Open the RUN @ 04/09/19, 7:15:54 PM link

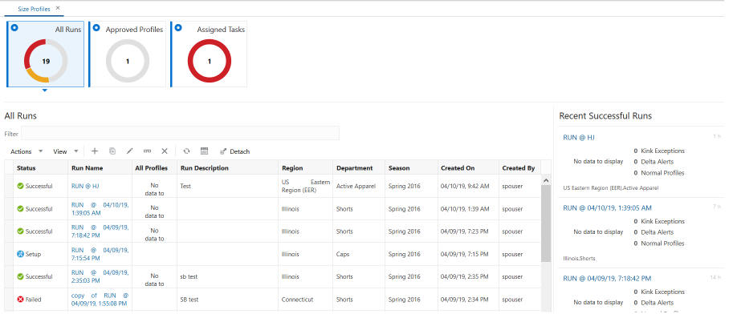100,254
